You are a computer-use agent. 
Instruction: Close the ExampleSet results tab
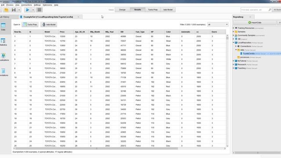coord(78,17)
